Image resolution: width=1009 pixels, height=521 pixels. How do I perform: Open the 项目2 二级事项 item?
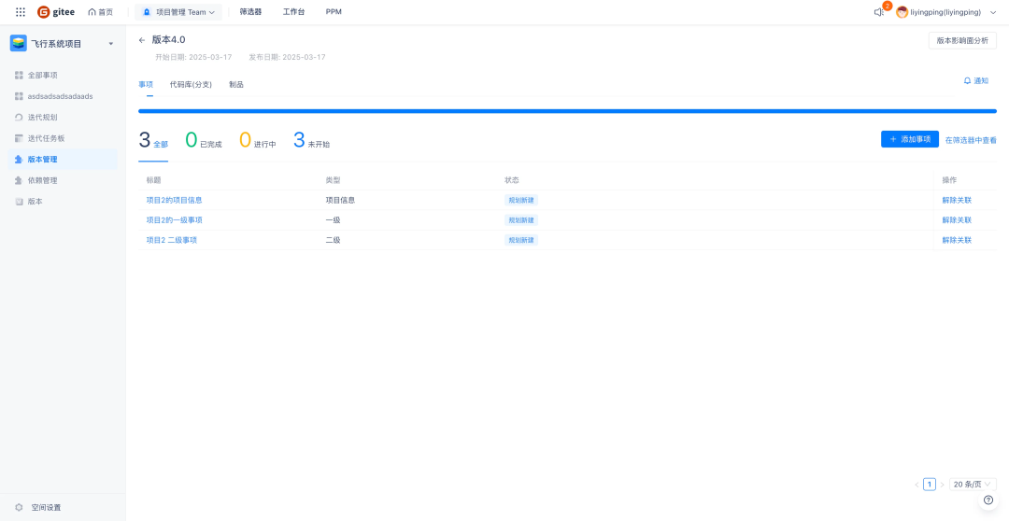pos(172,240)
